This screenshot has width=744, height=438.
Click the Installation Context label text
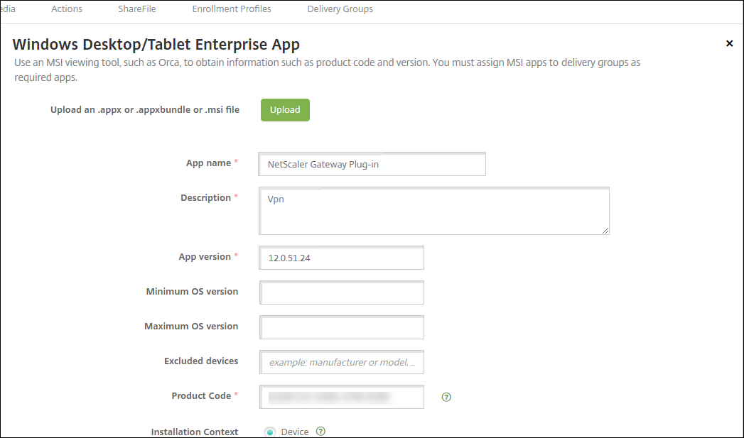point(194,432)
